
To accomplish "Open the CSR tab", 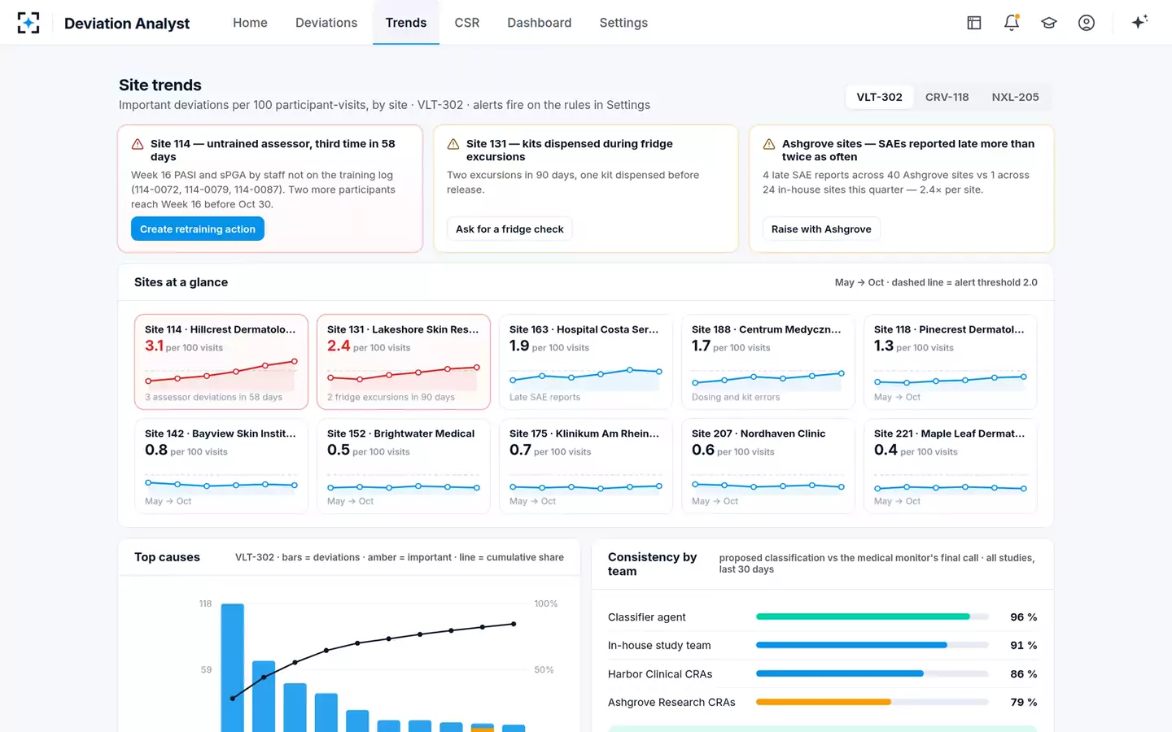I will point(467,23).
